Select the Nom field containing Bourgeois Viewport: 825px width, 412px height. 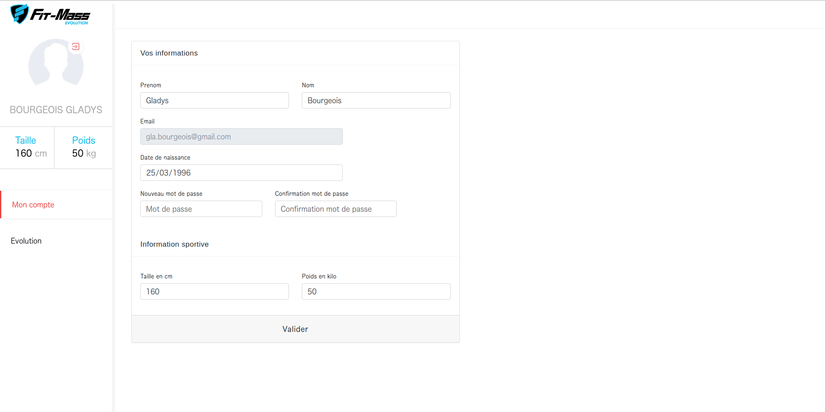pyautogui.click(x=376, y=100)
